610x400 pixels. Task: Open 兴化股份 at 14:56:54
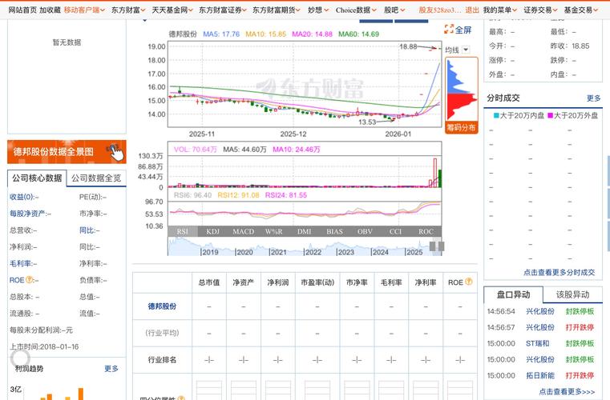(x=540, y=311)
